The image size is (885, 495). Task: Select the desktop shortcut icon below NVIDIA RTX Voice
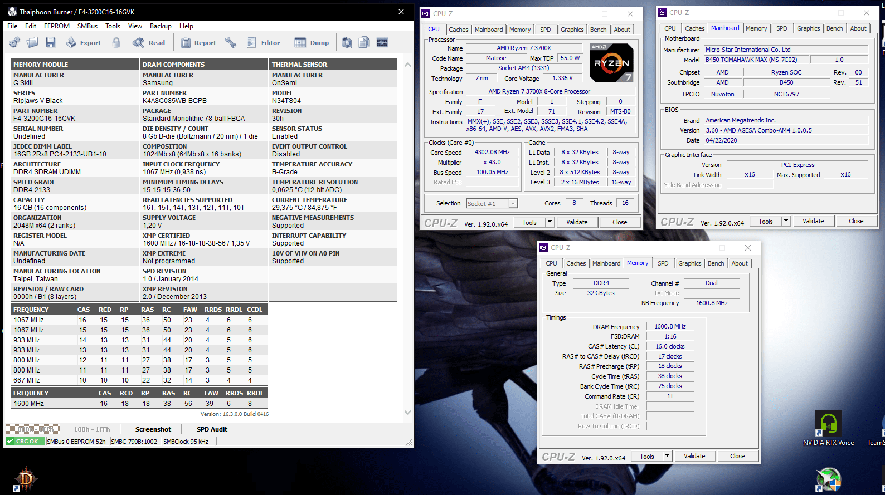tap(829, 480)
